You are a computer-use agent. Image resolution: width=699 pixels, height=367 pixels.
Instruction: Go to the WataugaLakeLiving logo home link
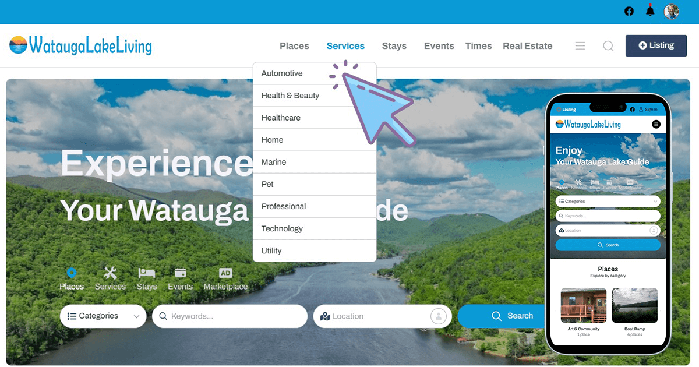[x=80, y=45]
